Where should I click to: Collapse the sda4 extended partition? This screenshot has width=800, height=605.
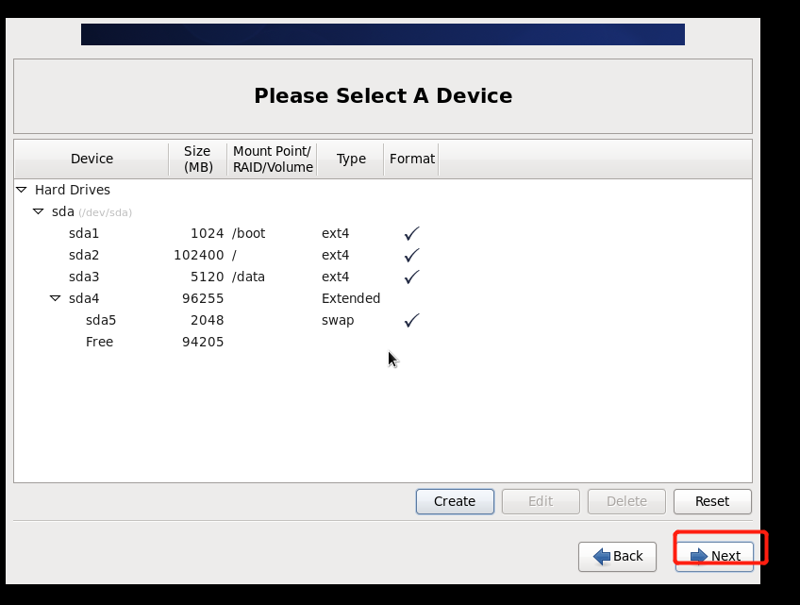click(55, 298)
